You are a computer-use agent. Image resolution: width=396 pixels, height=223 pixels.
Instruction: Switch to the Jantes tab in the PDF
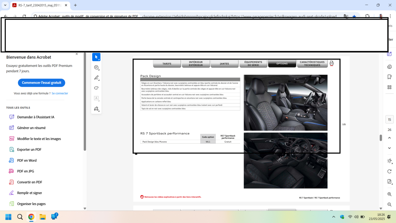224,64
